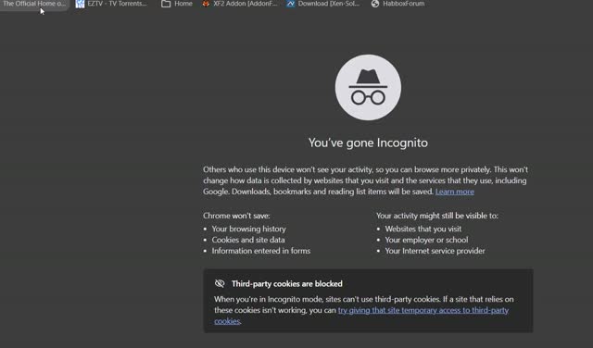This screenshot has width=593, height=348.
Task: Open 'The Official Home o...' bookmark
Action: tap(34, 4)
